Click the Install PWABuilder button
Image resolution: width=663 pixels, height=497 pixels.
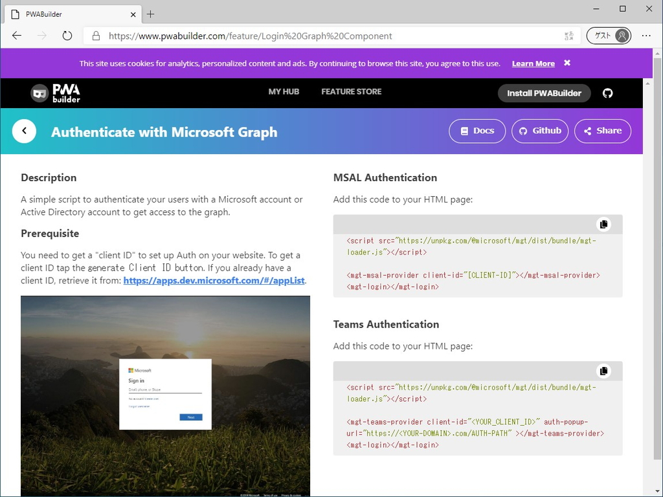click(544, 93)
